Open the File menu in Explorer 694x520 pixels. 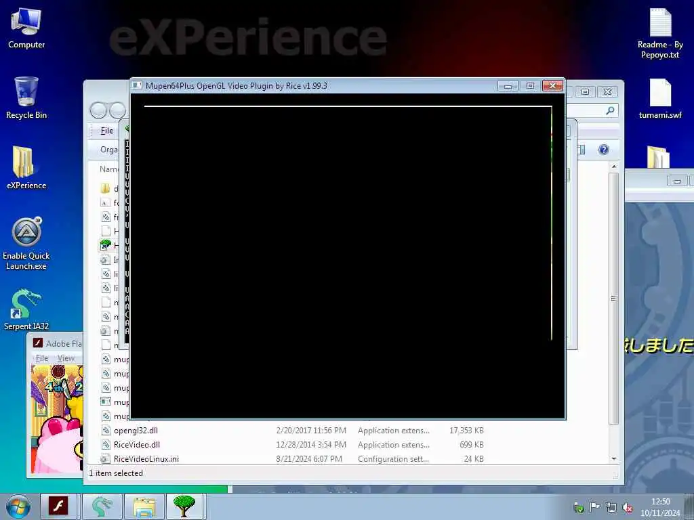click(106, 131)
